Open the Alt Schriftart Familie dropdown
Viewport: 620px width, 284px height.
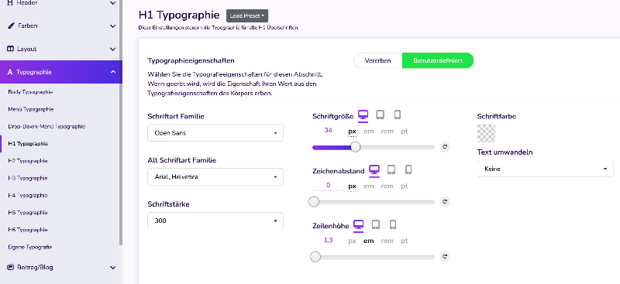coord(215,177)
